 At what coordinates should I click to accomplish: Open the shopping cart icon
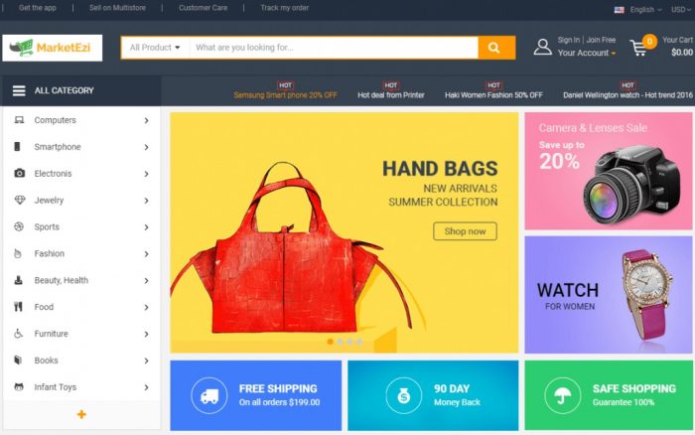[638, 48]
